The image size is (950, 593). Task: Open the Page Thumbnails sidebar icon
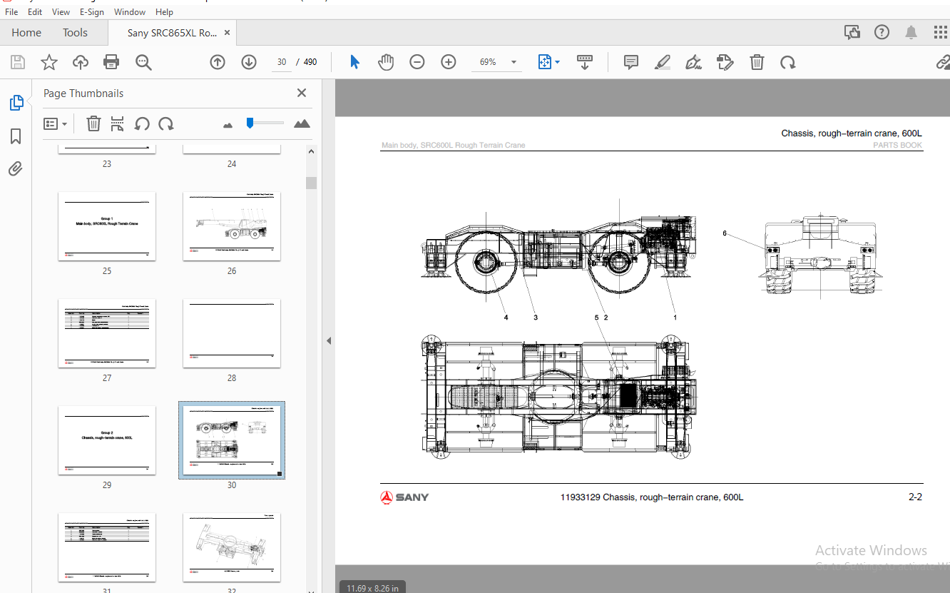click(x=16, y=103)
